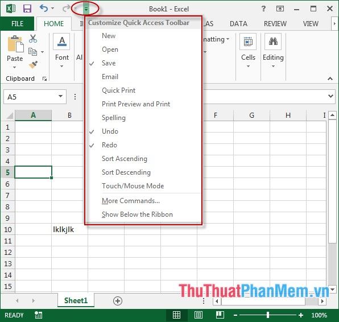The image size is (339, 322).
Task: Select column A header
Action: 33,115
